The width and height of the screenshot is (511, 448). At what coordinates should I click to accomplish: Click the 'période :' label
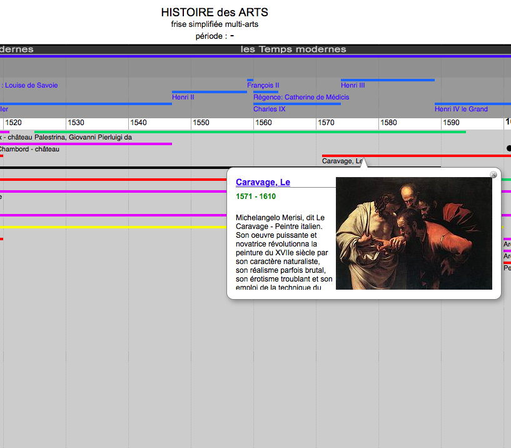tap(211, 36)
